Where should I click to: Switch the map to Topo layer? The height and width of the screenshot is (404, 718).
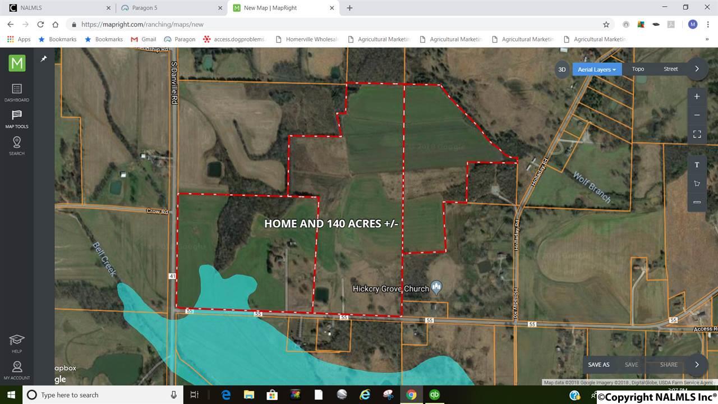coord(638,69)
